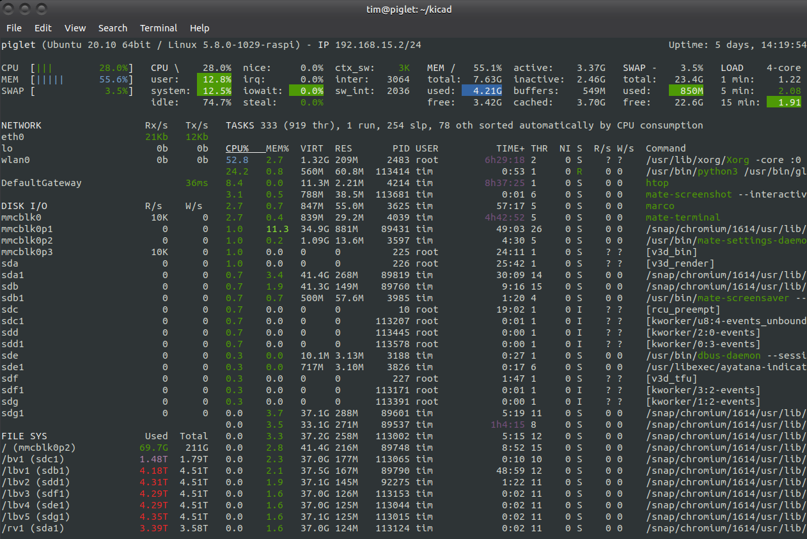Select the htop process entry
Viewport: 807px width, 539px height.
pos(657,183)
